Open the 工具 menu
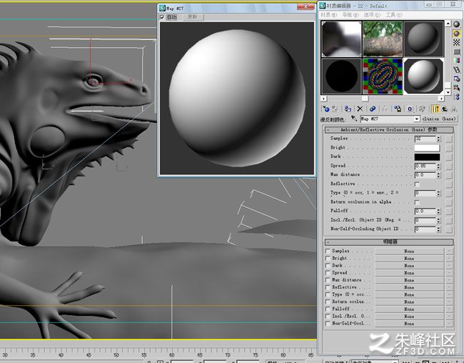The width and height of the screenshot is (464, 363). tap(394, 14)
